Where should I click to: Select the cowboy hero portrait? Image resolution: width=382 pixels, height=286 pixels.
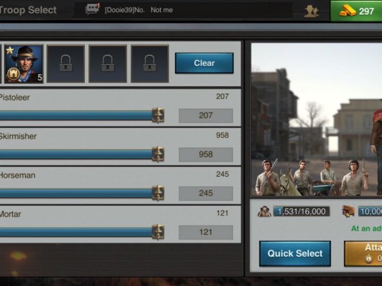(x=24, y=64)
